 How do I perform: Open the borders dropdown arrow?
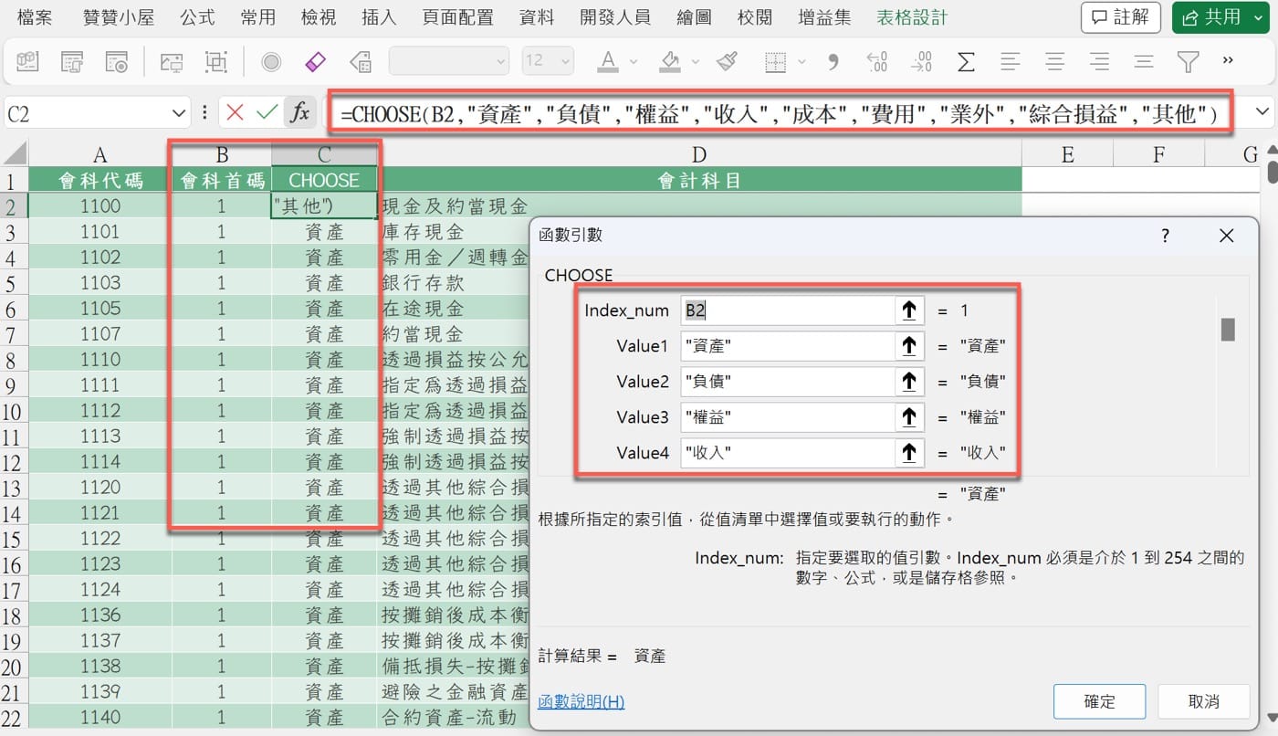pyautogui.click(x=801, y=62)
